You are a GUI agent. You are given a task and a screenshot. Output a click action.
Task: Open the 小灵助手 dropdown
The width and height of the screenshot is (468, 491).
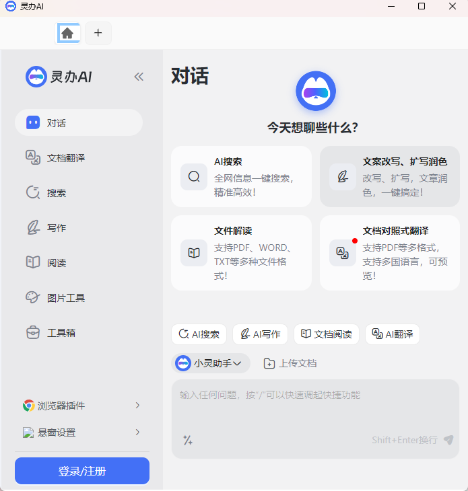pos(211,363)
